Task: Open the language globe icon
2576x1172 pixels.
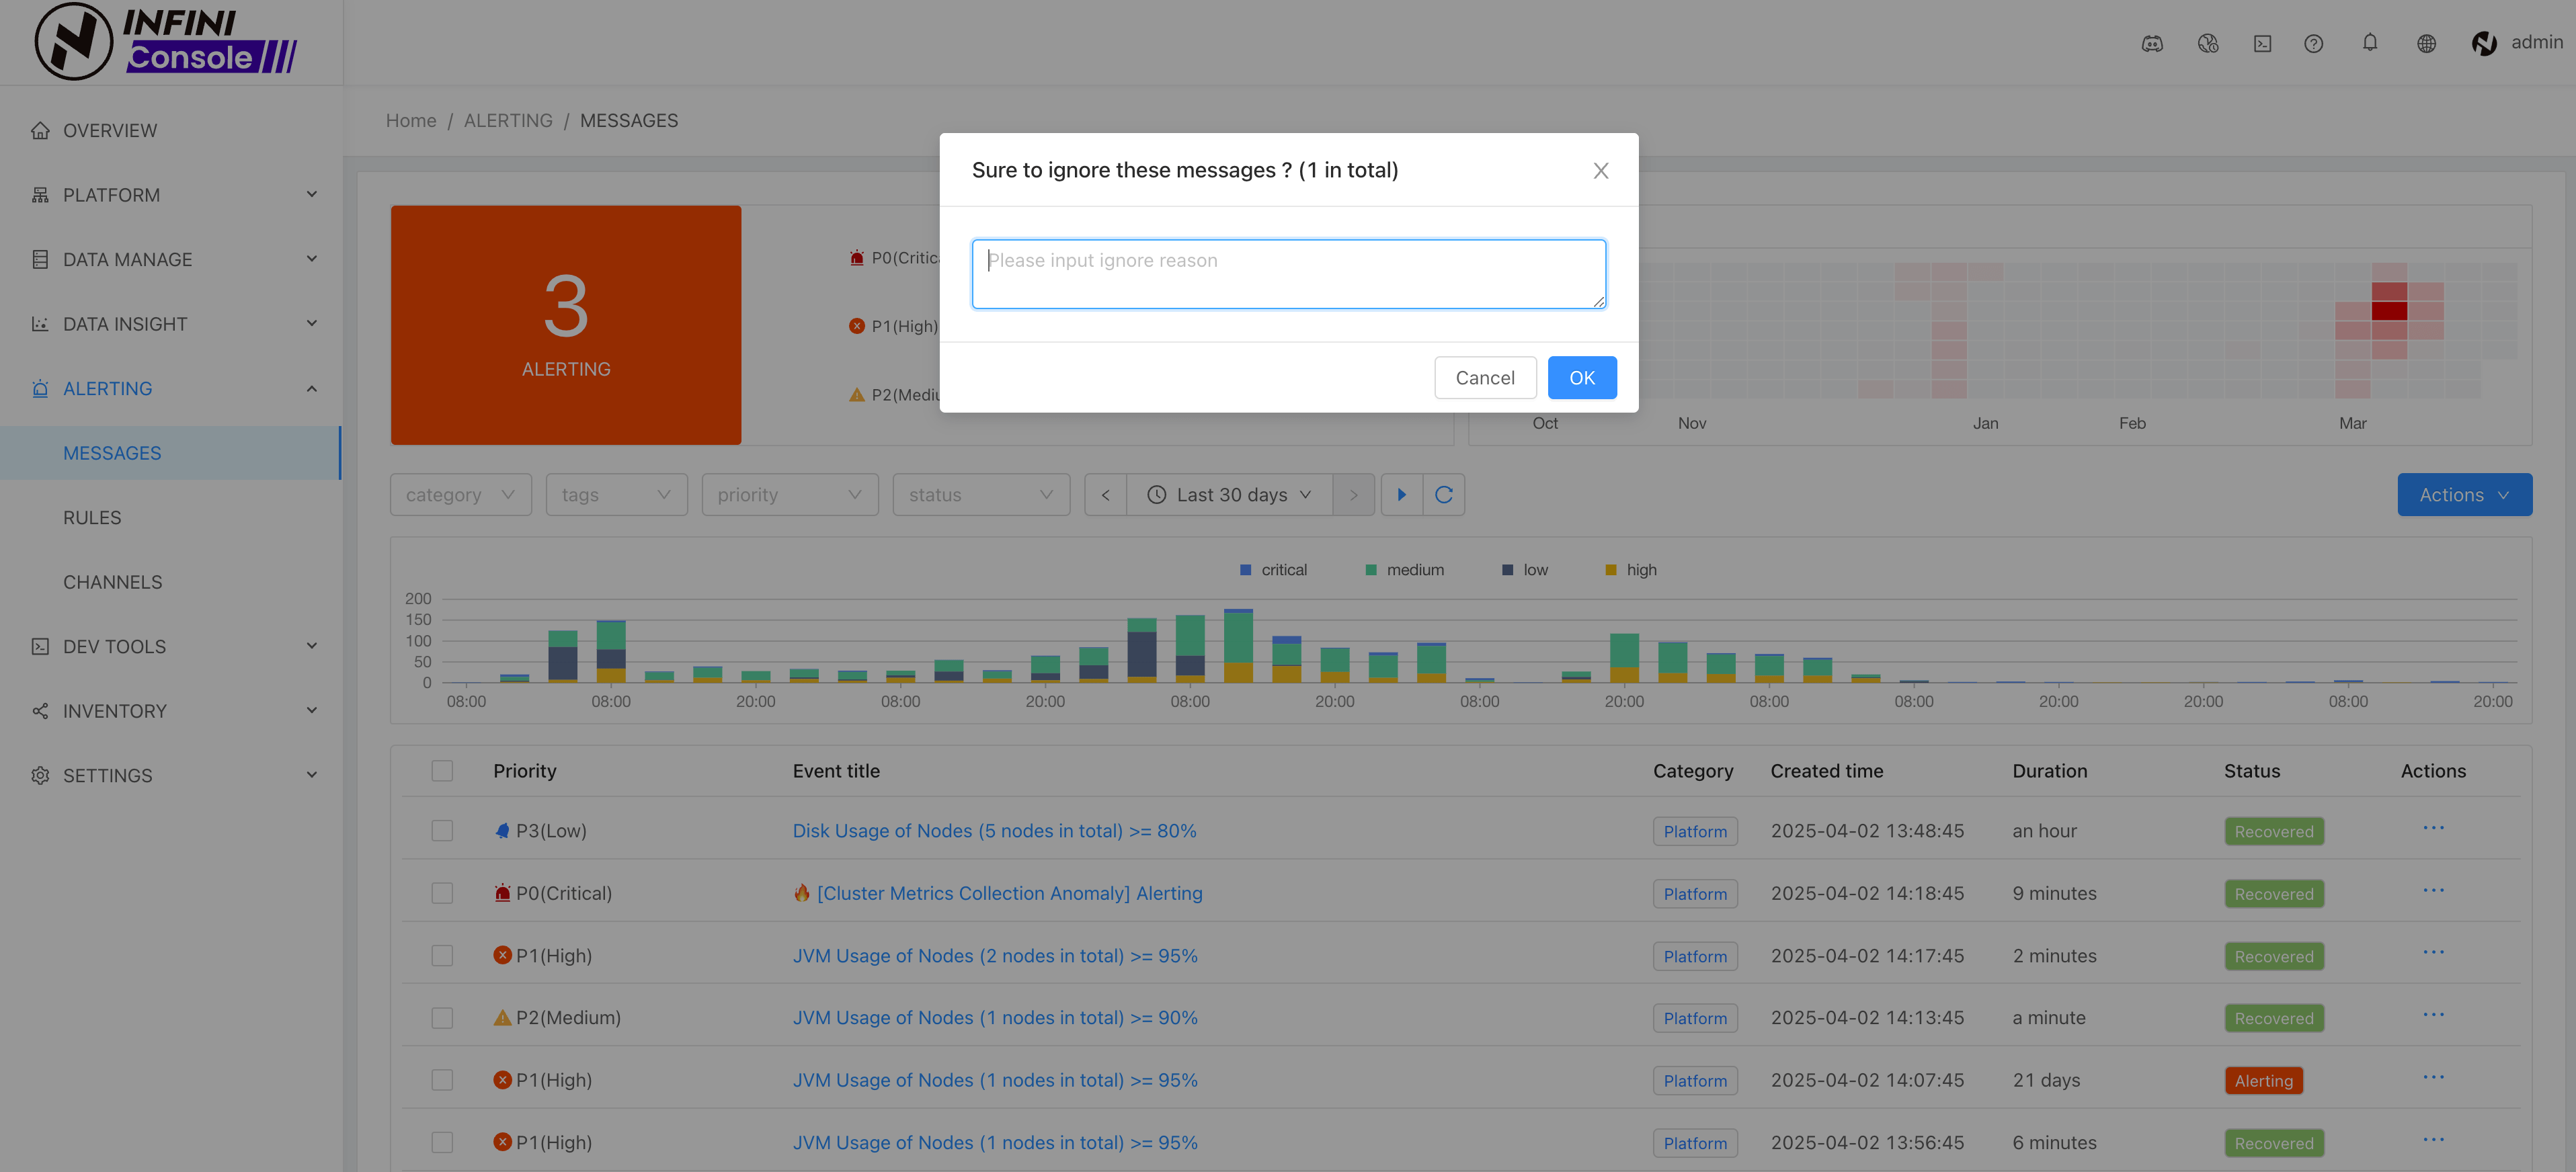Action: point(2426,43)
